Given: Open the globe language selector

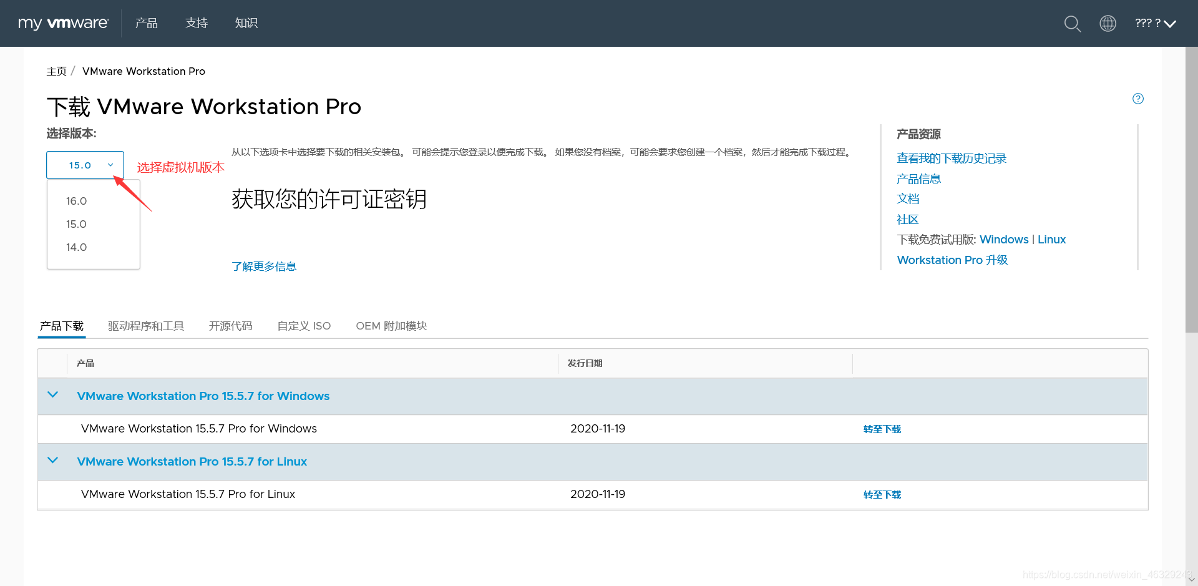Looking at the screenshot, I should tap(1108, 24).
